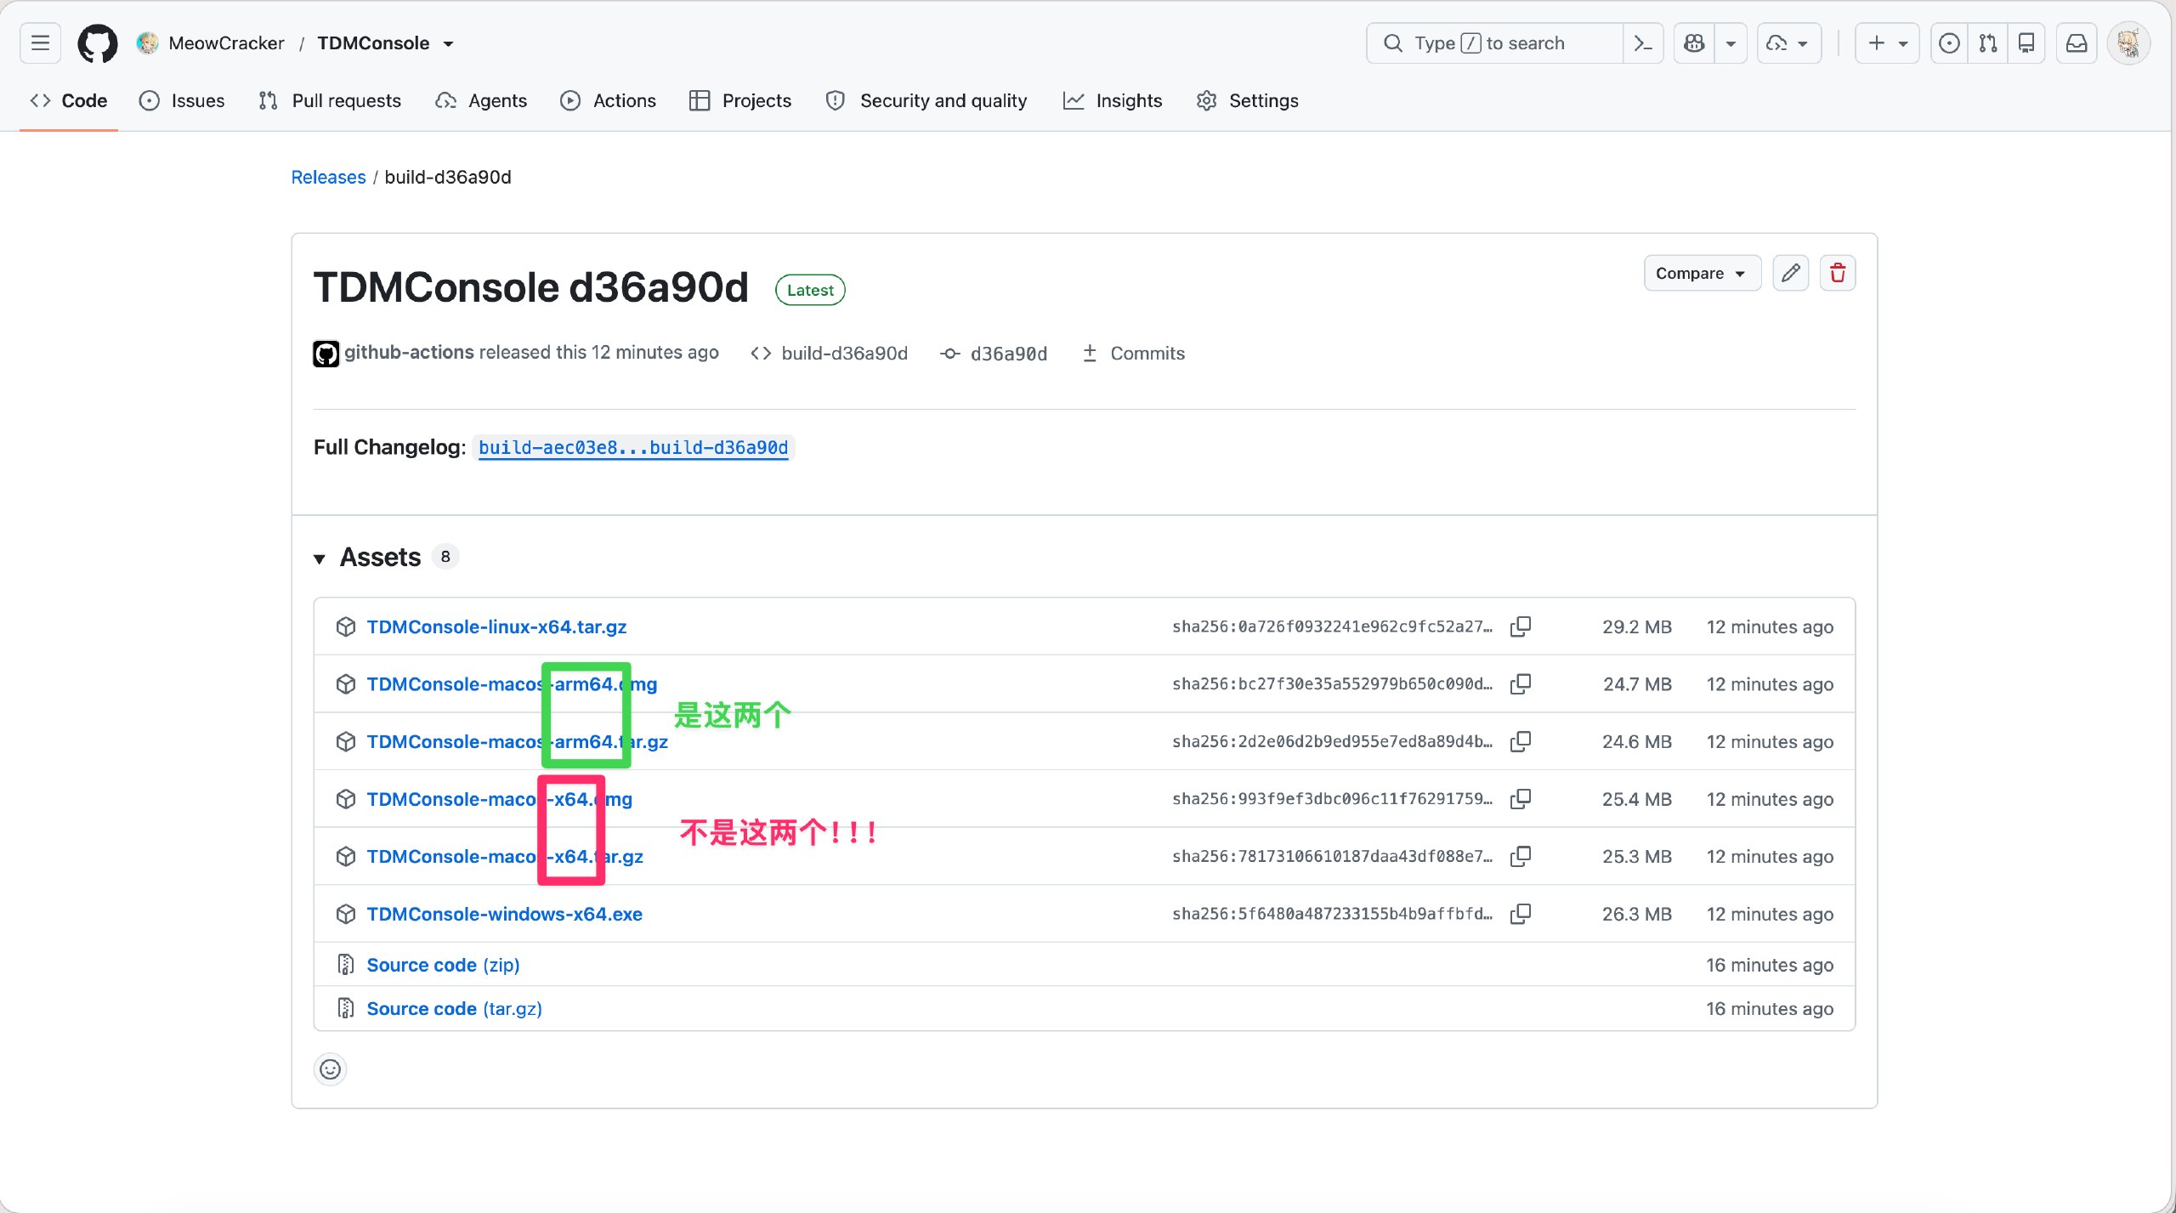Download TDMConsole-macos-arm64.tar.gz
Image resolution: width=2176 pixels, height=1213 pixels.
point(517,741)
